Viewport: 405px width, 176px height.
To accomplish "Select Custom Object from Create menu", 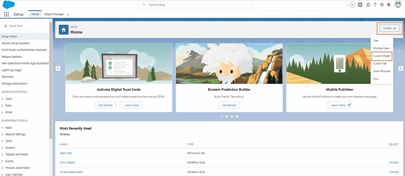I will point(382,56).
